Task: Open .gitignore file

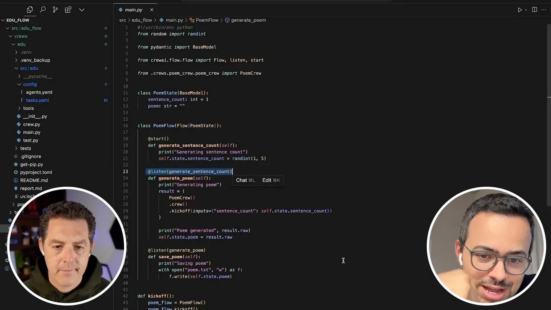Action: [x=30, y=156]
